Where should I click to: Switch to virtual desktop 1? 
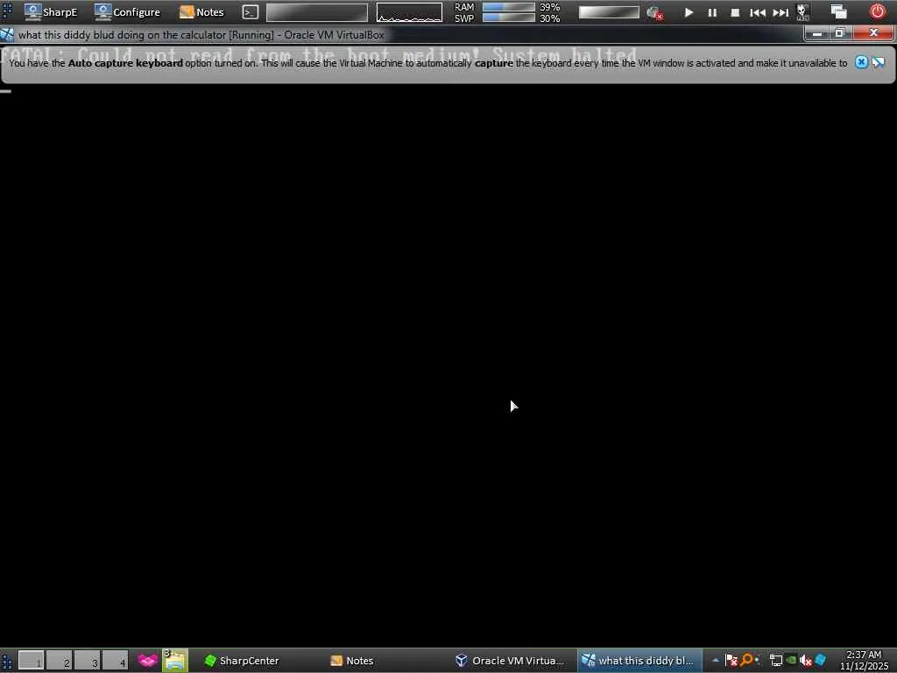31,660
